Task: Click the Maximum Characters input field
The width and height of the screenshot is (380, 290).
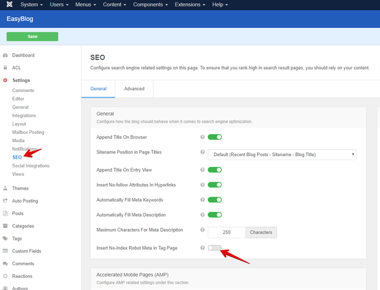Action: coord(227,232)
